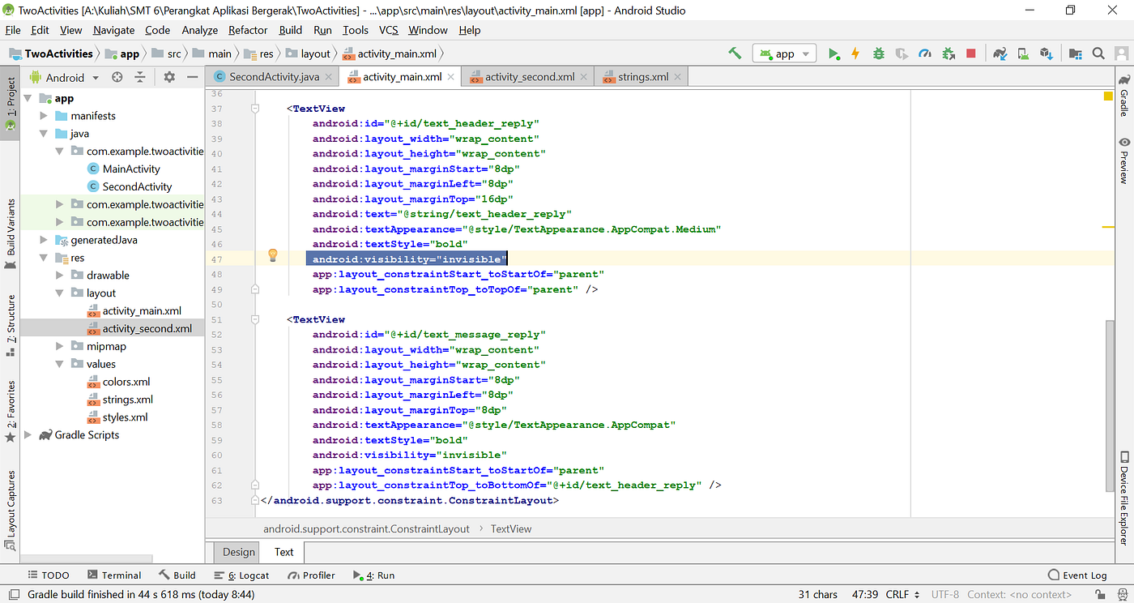Toggle the Build Variants tool window
Screen dimensions: 1134x603
[11, 233]
